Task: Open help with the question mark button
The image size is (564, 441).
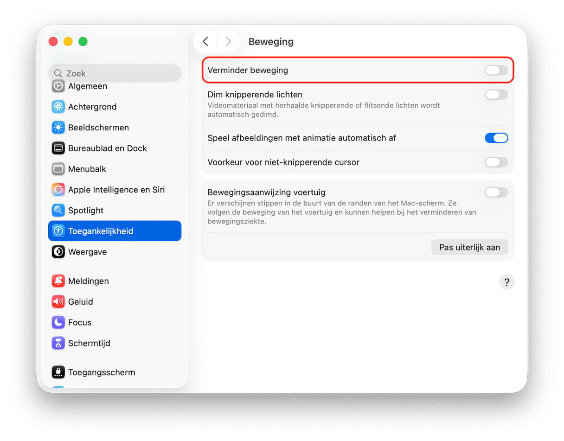Action: pos(506,282)
